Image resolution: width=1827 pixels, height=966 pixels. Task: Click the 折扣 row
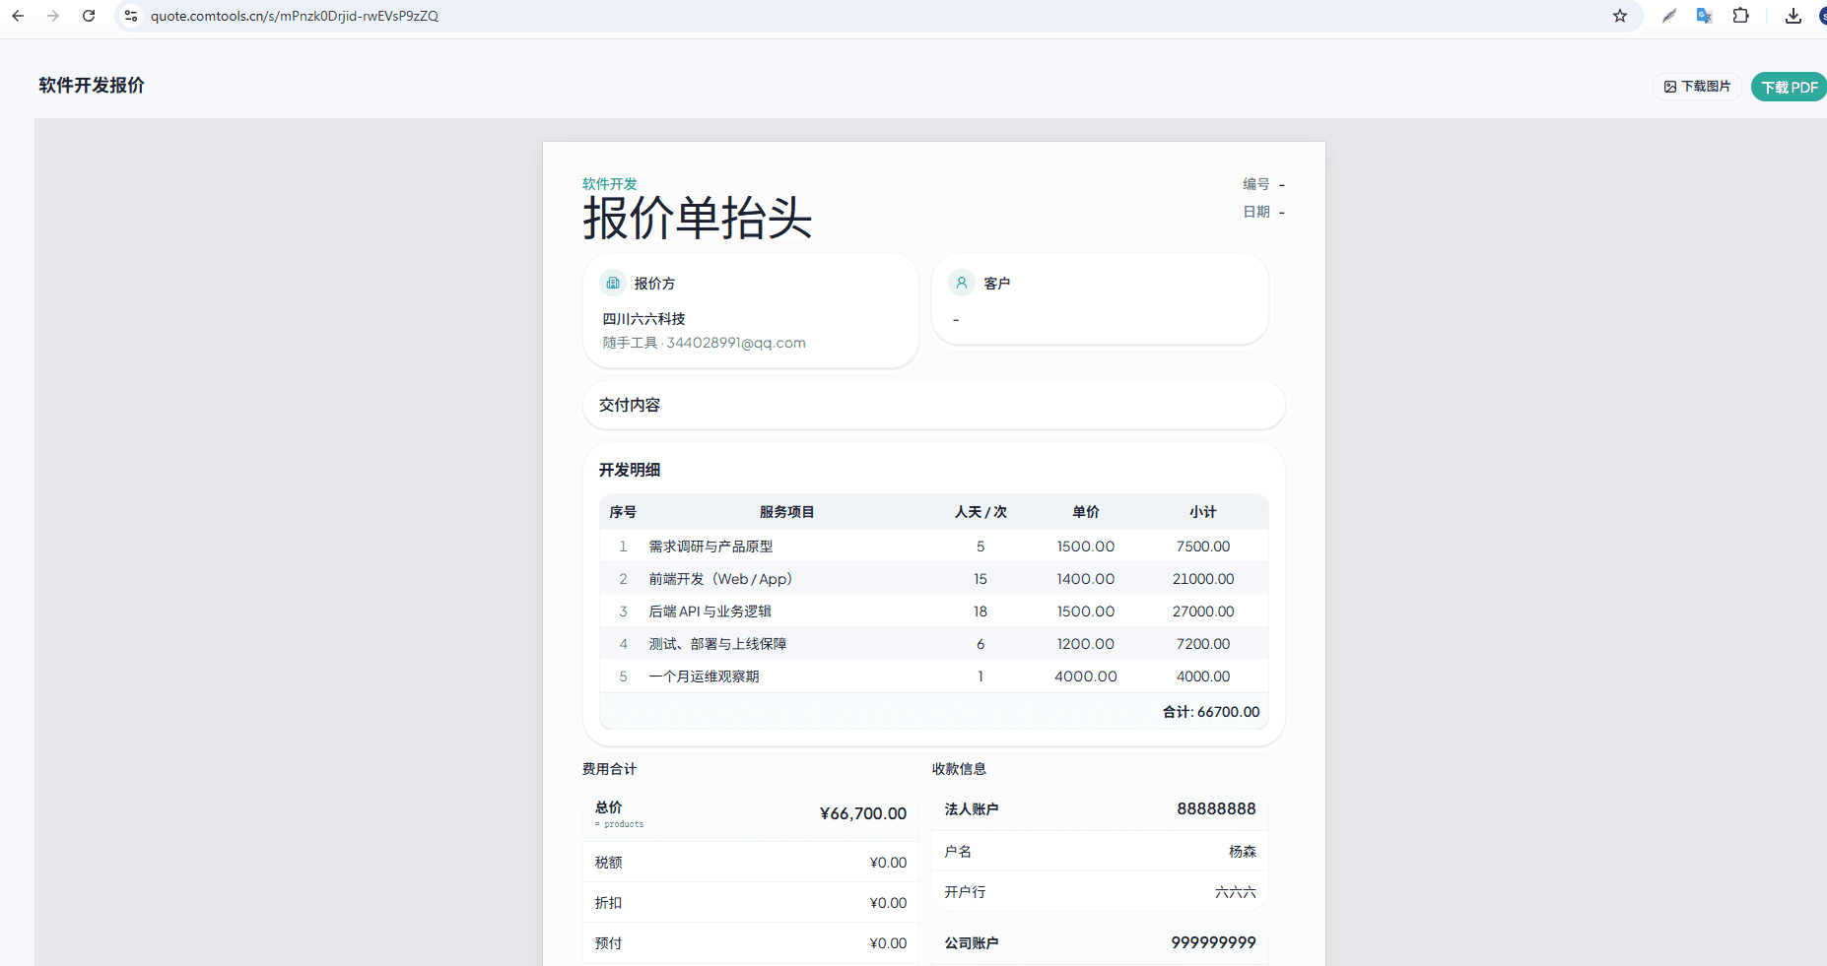[750, 903]
